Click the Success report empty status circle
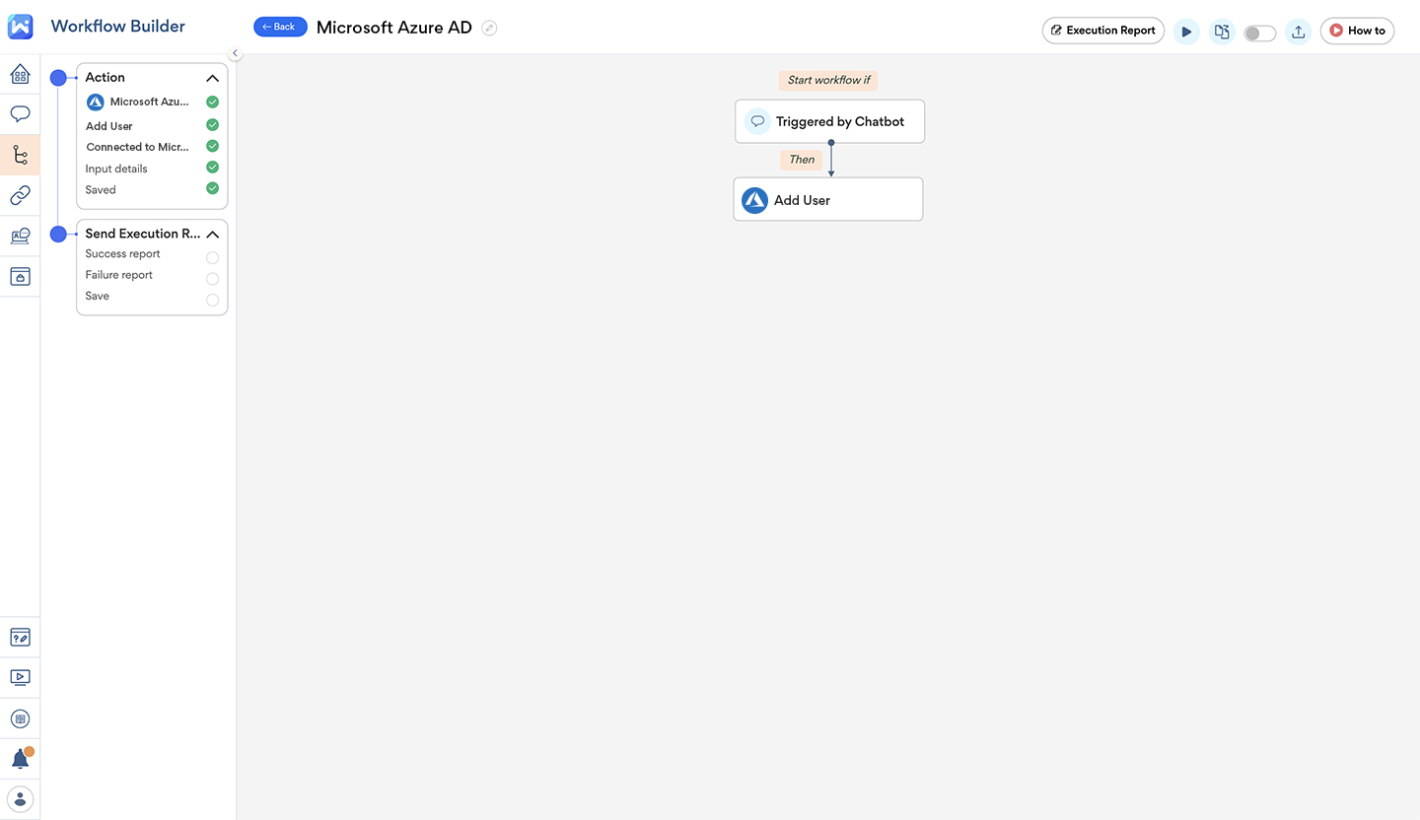This screenshot has width=1420, height=820. point(212,257)
